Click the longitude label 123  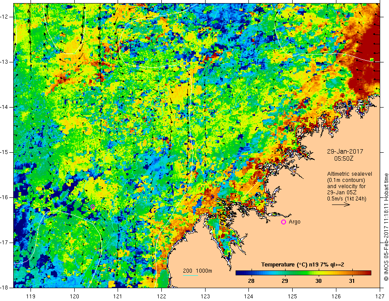(205, 296)
